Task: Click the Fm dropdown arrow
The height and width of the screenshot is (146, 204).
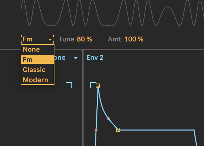Action: [50, 39]
